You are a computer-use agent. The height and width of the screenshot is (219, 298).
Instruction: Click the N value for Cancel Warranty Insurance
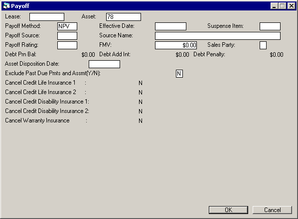(x=141, y=121)
